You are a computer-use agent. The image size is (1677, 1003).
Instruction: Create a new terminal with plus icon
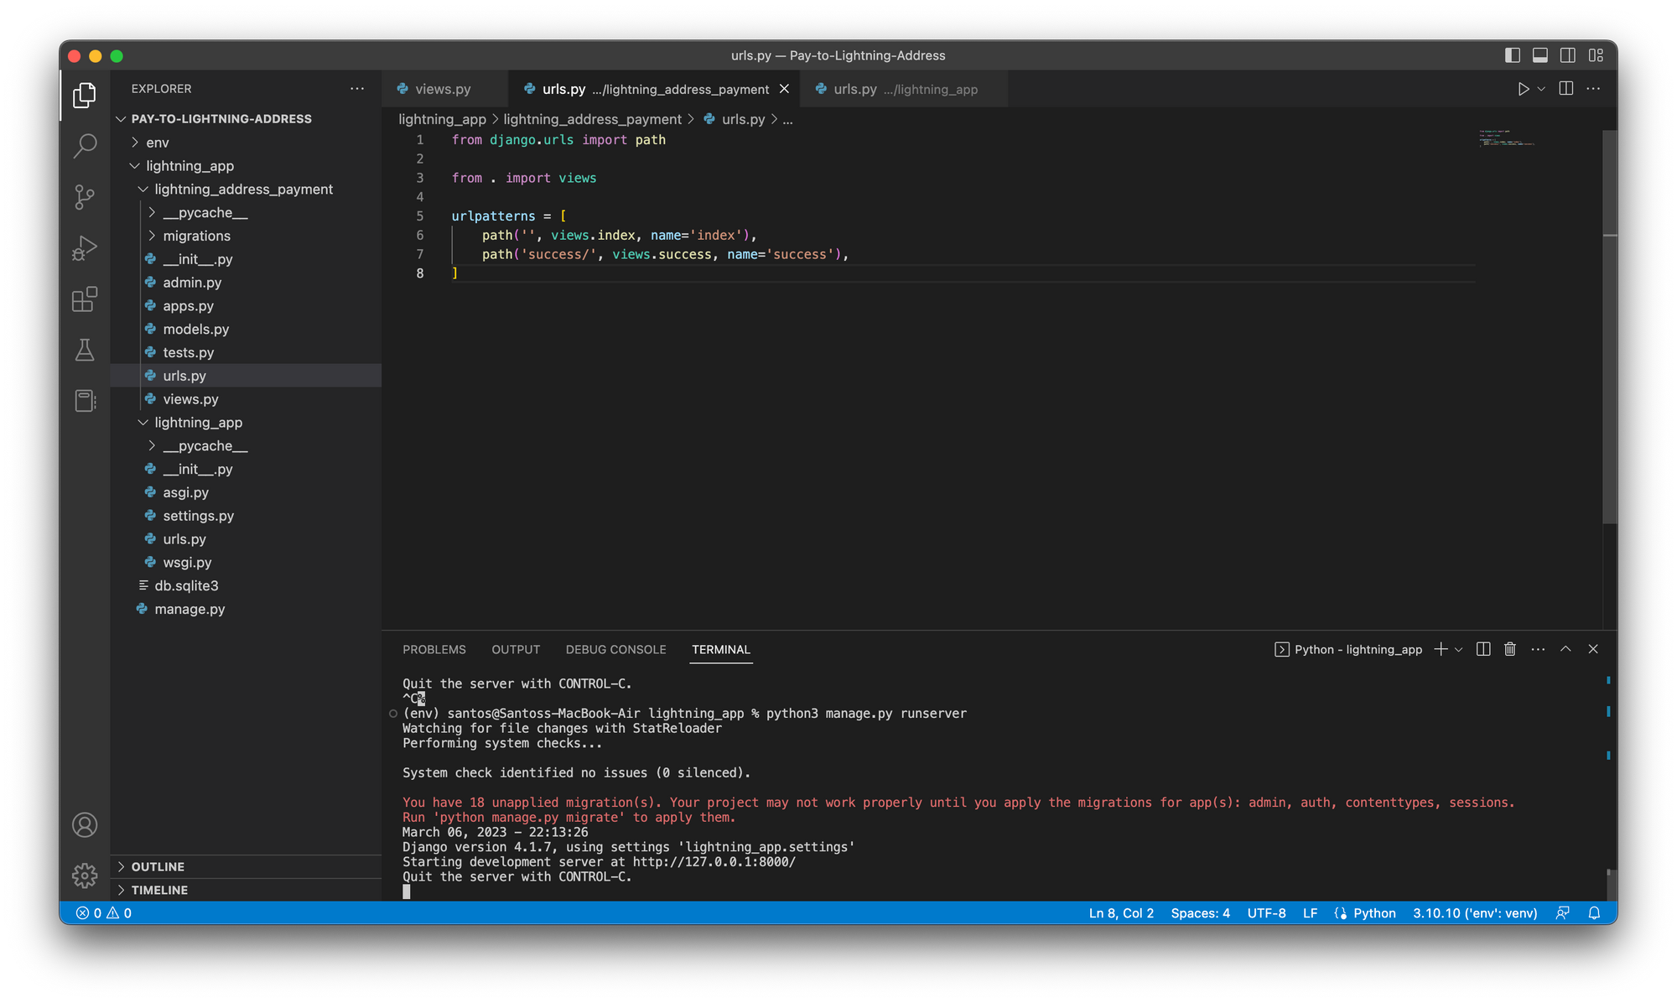tap(1441, 649)
